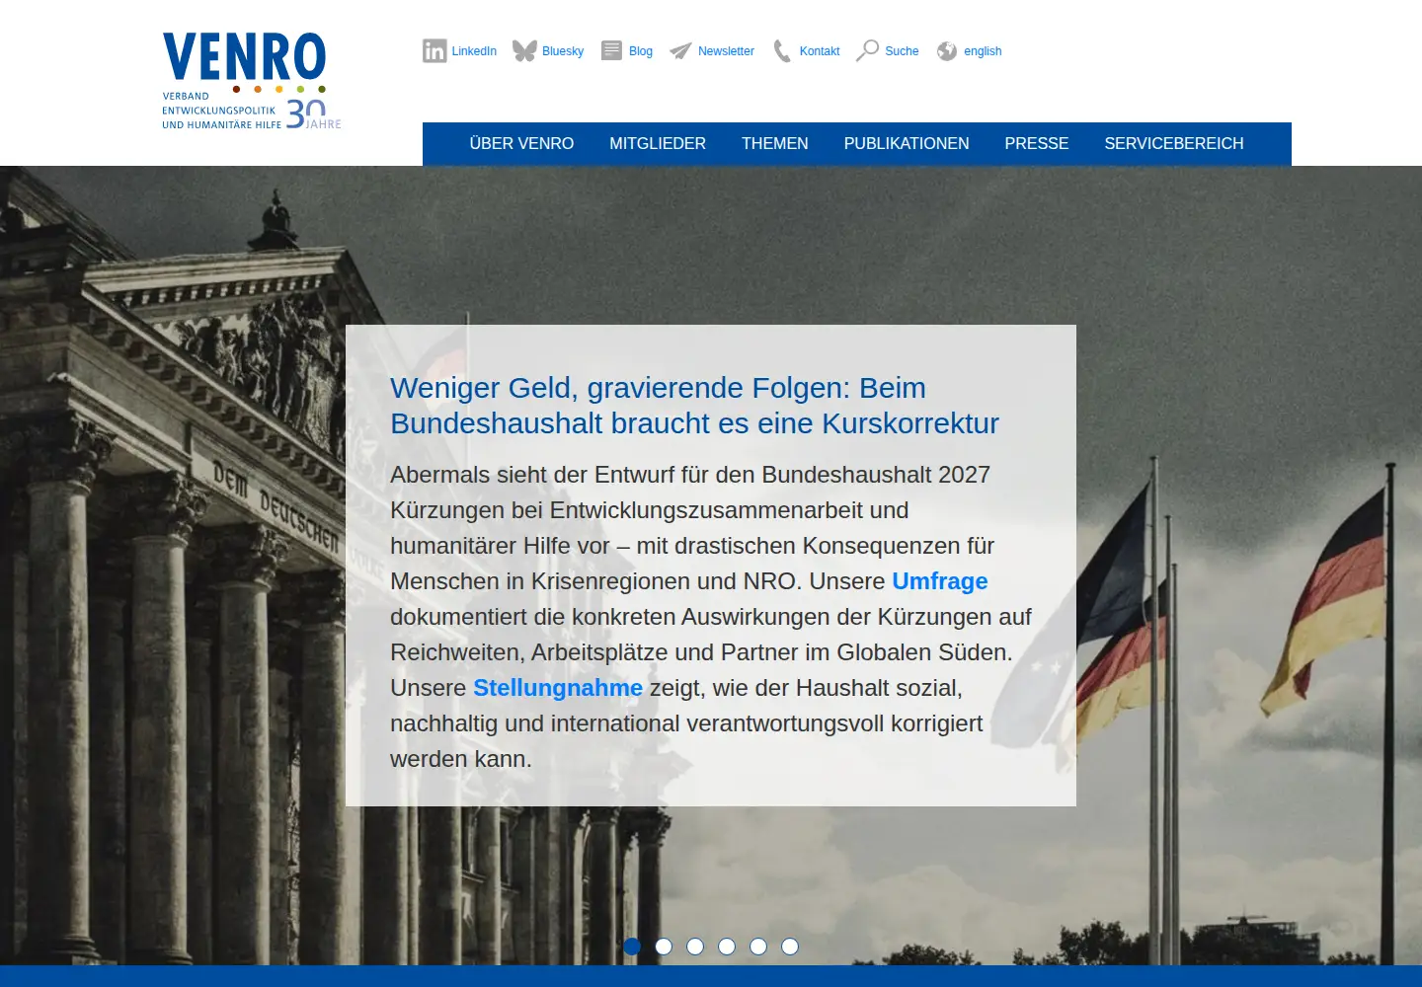The image size is (1422, 987).
Task: Select the second slider dot
Action: (664, 947)
